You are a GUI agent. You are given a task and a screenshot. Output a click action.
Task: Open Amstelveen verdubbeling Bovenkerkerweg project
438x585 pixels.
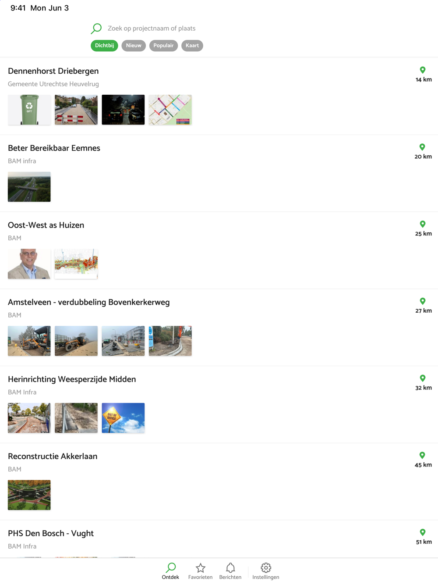click(x=219, y=328)
